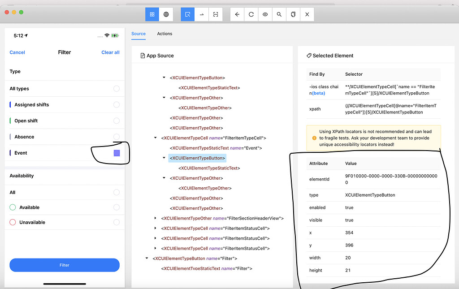Refresh the app source and screenshot
This screenshot has height=289, width=459.
pos(251,14)
